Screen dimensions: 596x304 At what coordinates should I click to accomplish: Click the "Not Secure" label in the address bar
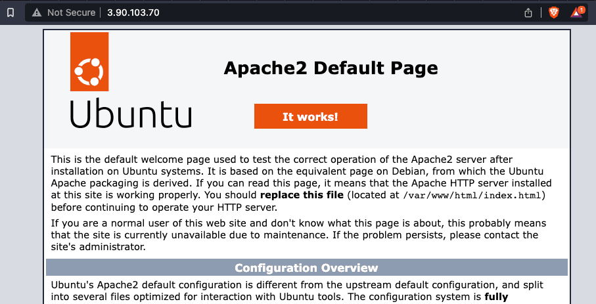point(71,12)
